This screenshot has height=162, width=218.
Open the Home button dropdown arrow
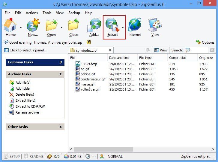21,27
